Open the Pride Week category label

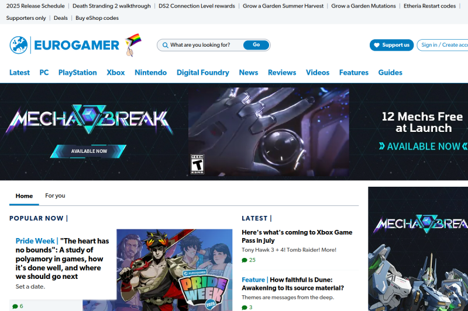coord(35,241)
